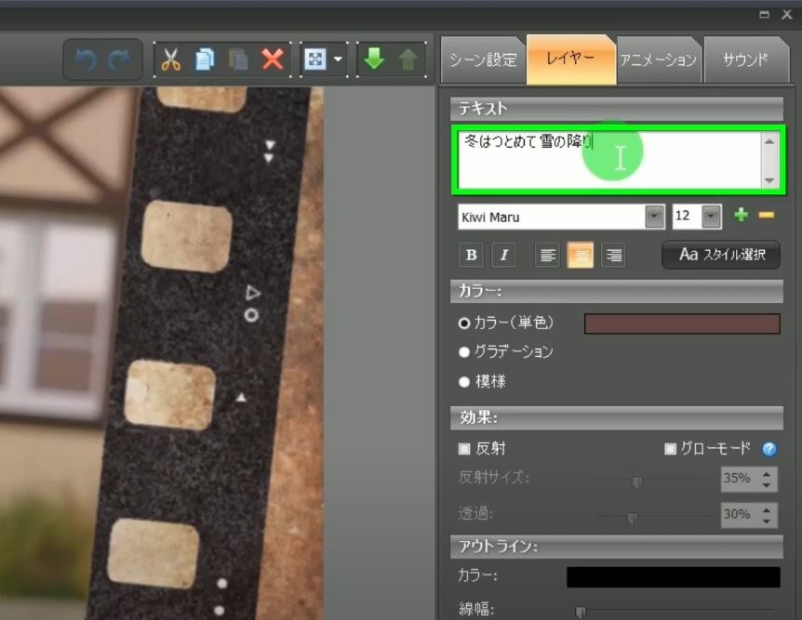Click the undo arrow icon
The height and width of the screenshot is (620, 802).
(x=86, y=60)
